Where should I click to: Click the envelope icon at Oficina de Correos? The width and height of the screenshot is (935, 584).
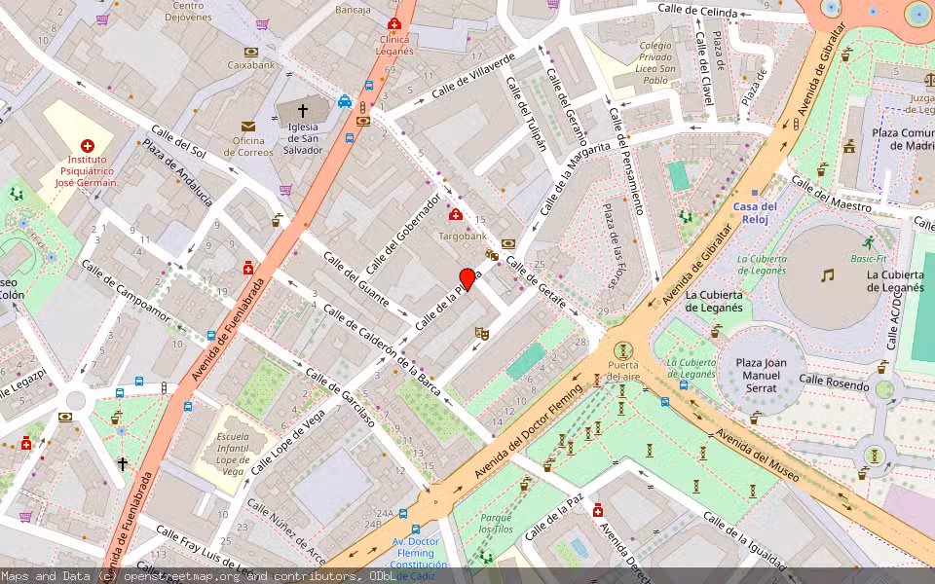[x=247, y=126]
